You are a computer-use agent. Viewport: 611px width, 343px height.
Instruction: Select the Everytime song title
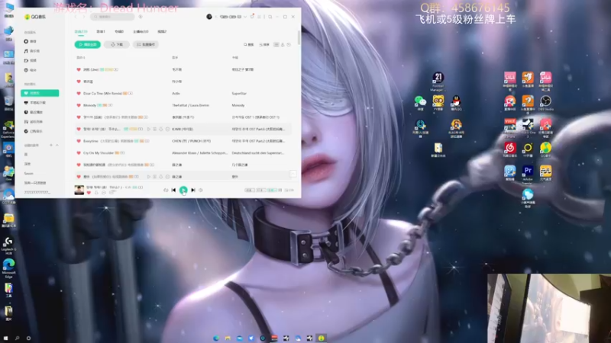pos(91,141)
